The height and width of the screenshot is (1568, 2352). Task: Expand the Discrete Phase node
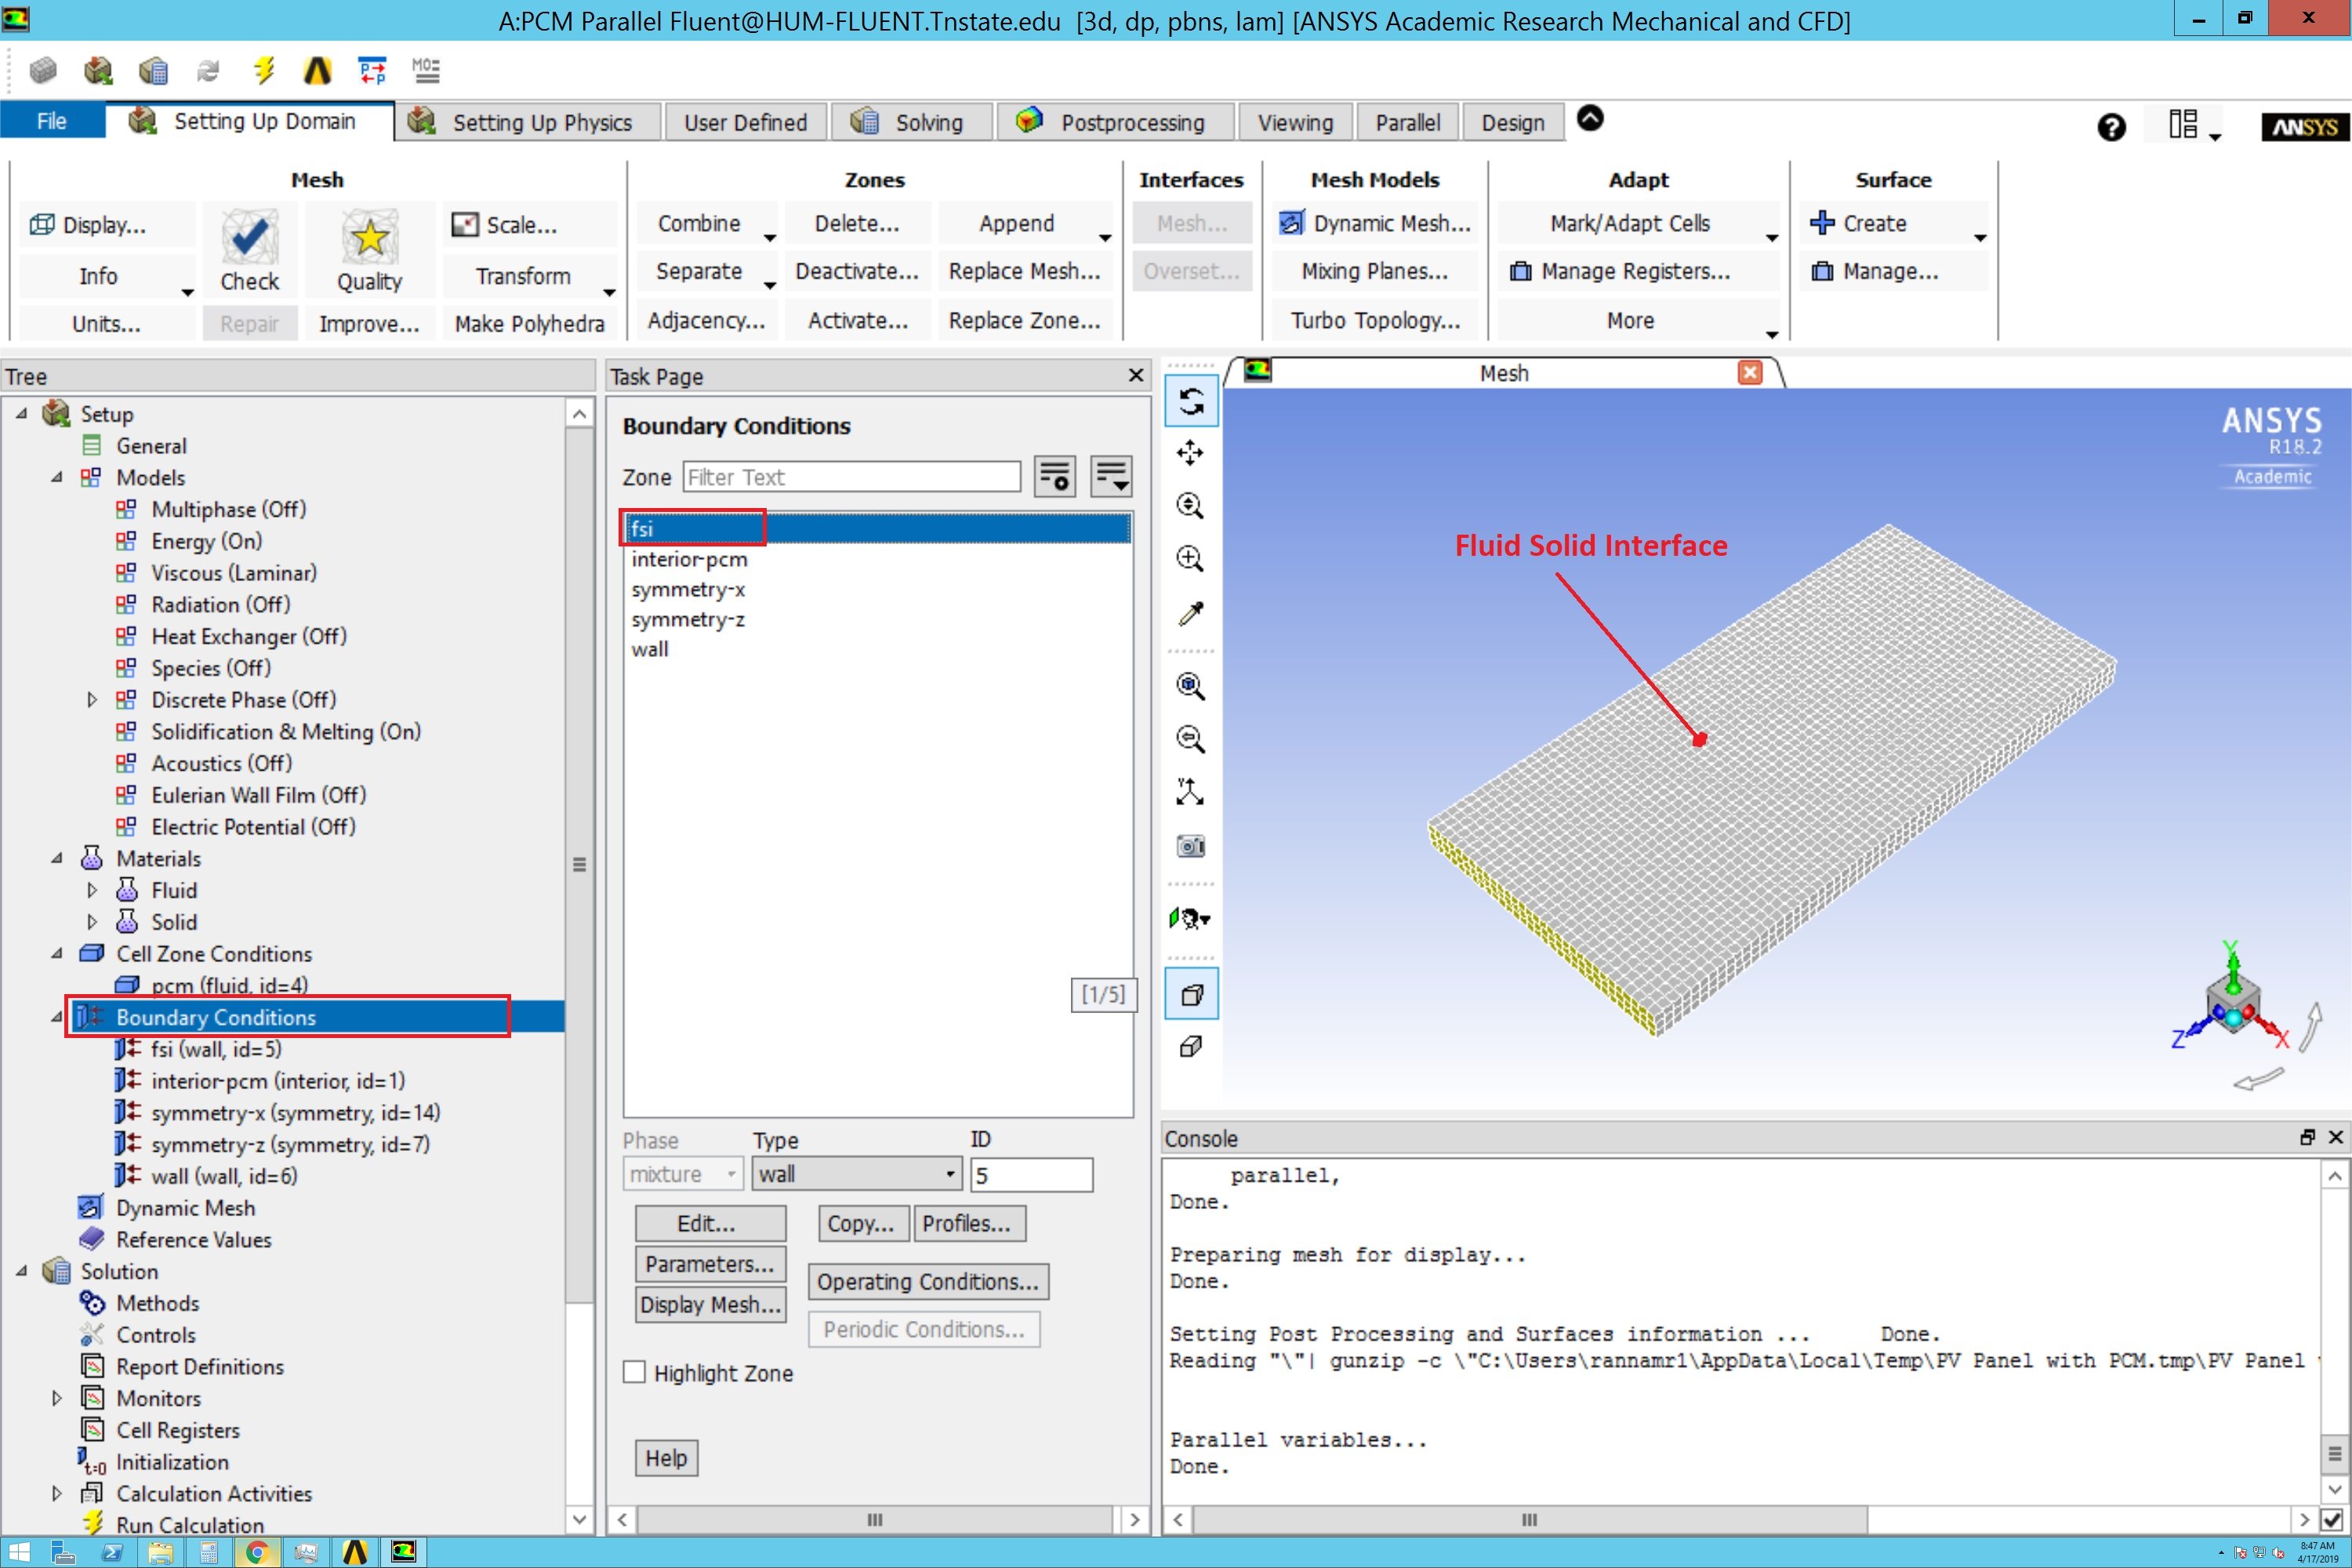pos(92,700)
